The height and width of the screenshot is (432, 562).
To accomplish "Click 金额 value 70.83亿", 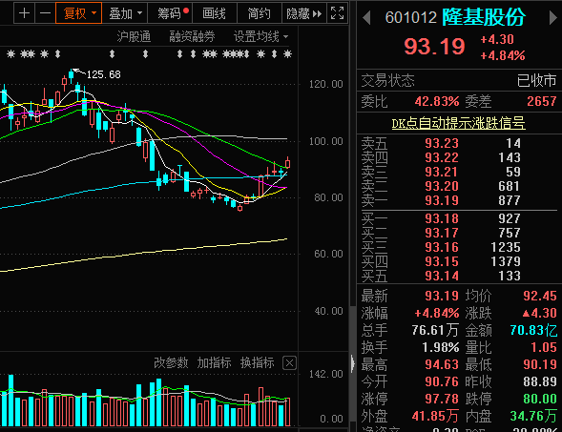I will (x=533, y=330).
